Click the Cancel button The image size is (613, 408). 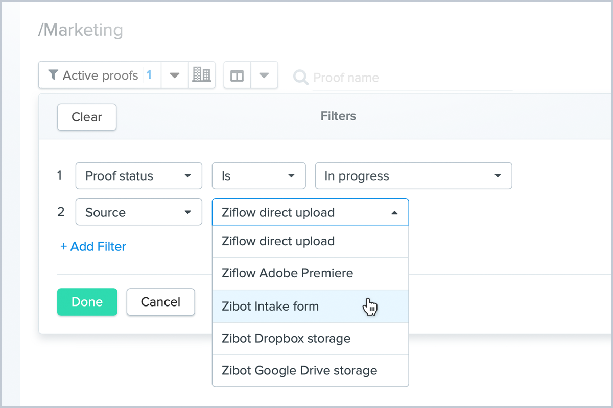[x=160, y=302]
